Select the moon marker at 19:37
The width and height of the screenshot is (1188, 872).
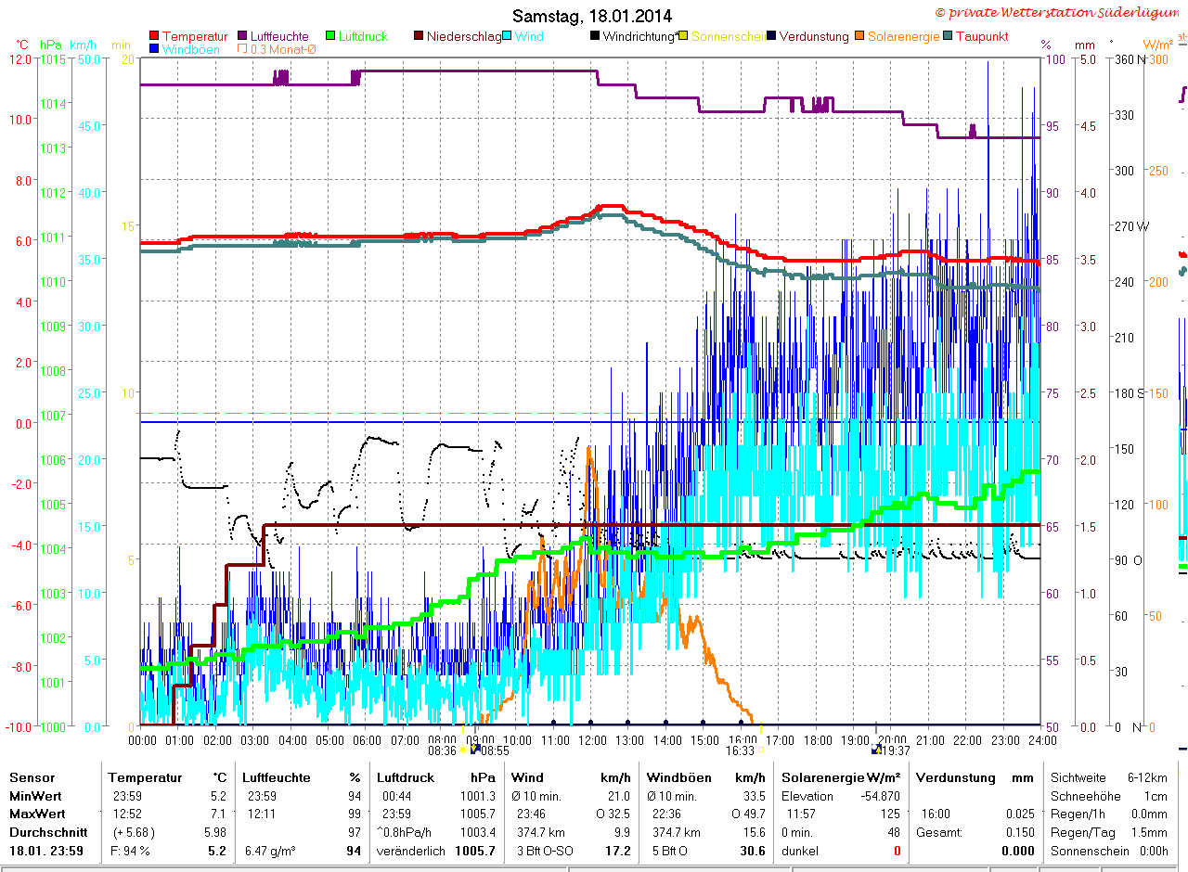875,749
